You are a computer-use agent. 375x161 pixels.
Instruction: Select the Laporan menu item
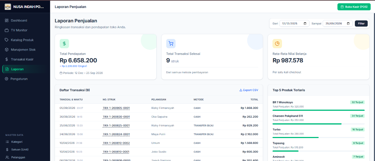[x=25, y=69]
